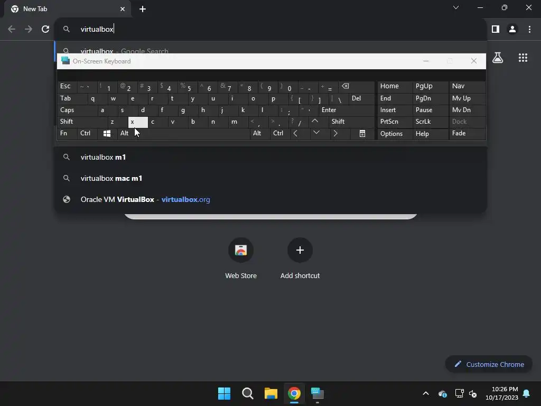The image size is (541, 406).
Task: Click the Tab key on keyboard
Action: tap(72, 98)
